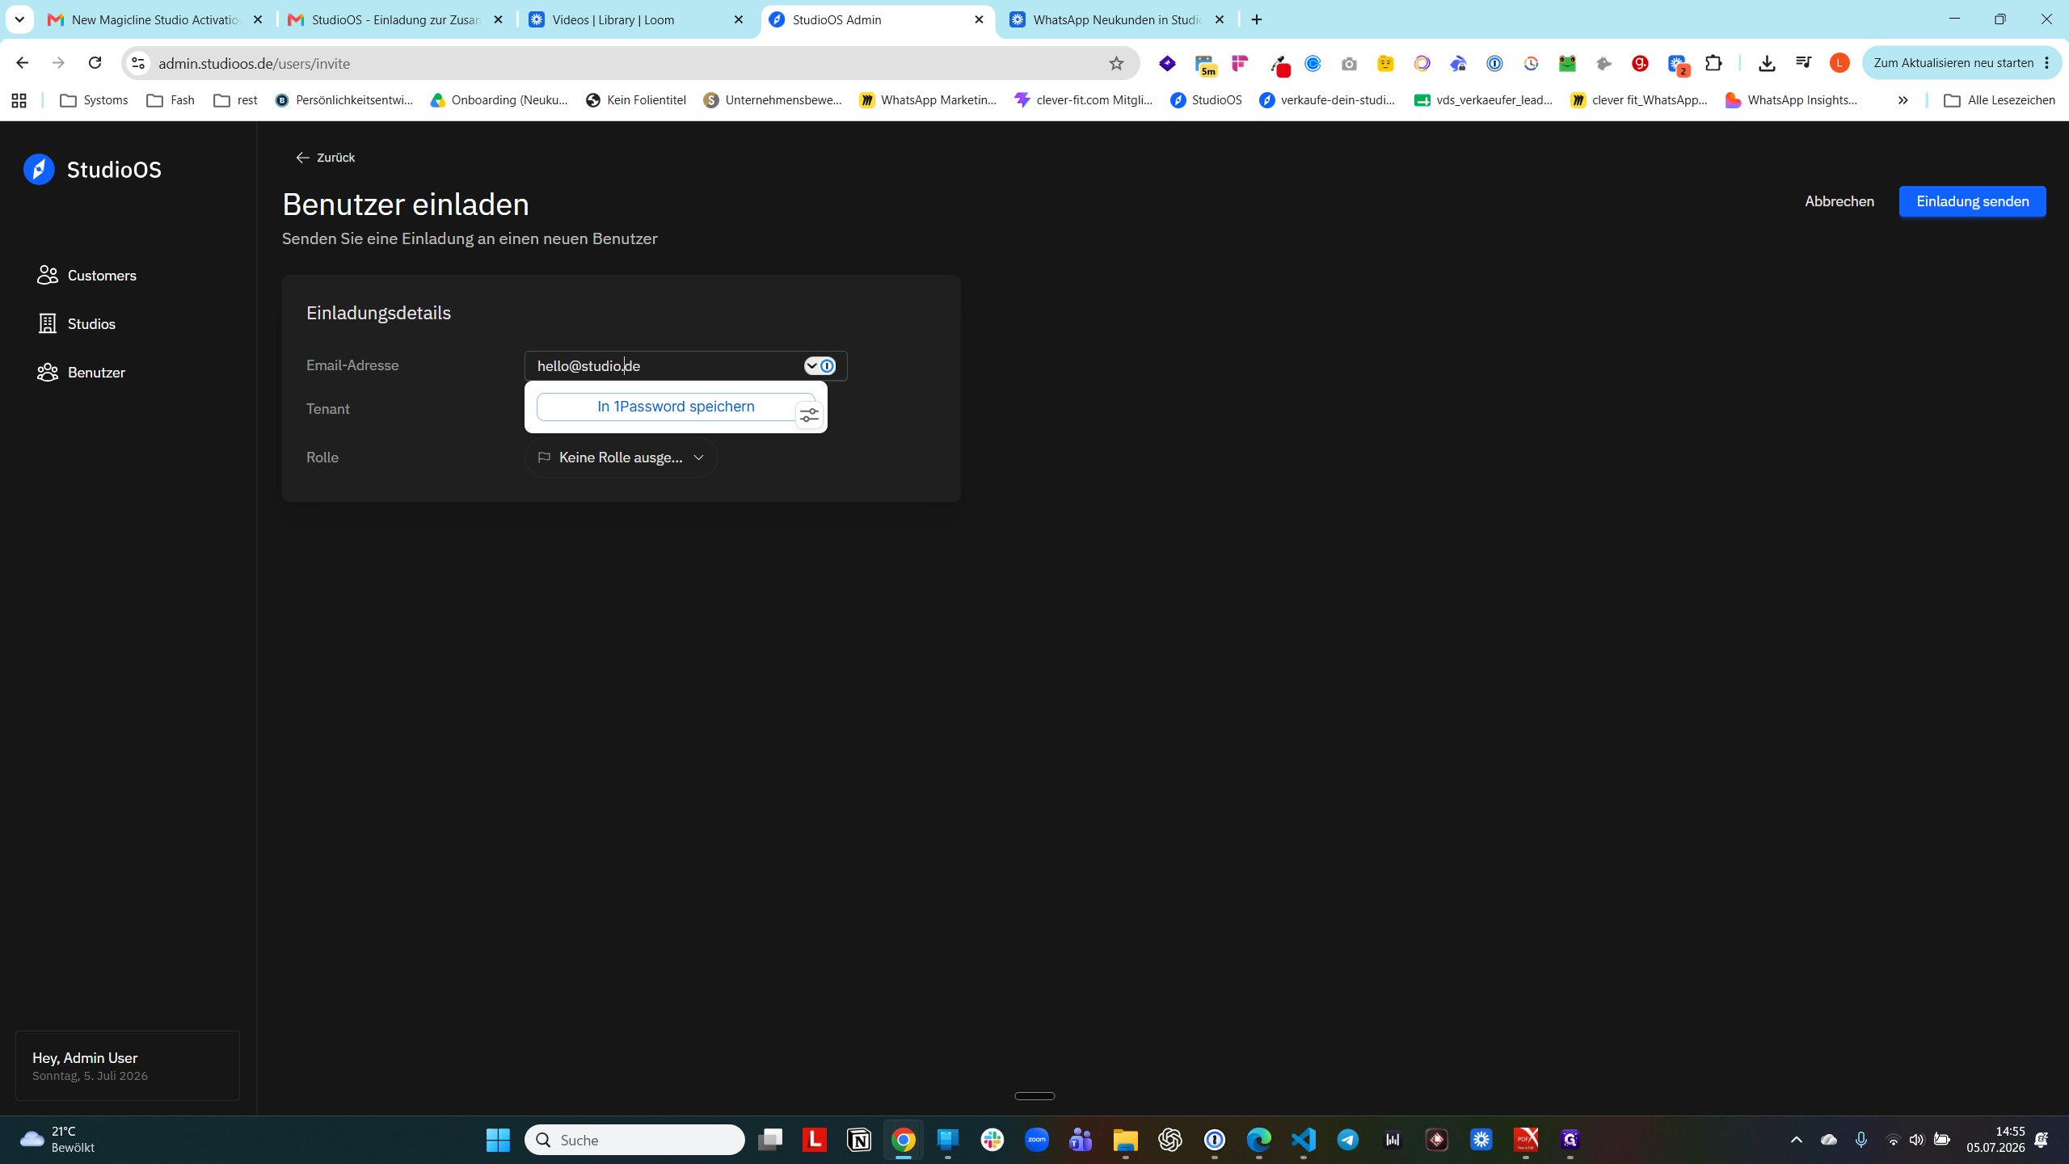Save the entry via In 1Password speichern
The width and height of the screenshot is (2069, 1164).
675,407
